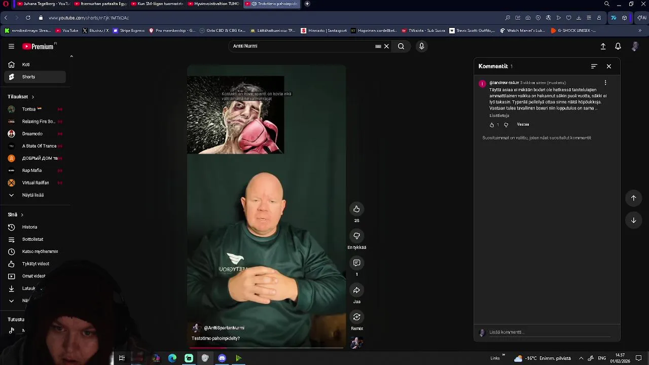Expand bookmarks overflow chevron
The image size is (649, 365).
pos(640,30)
